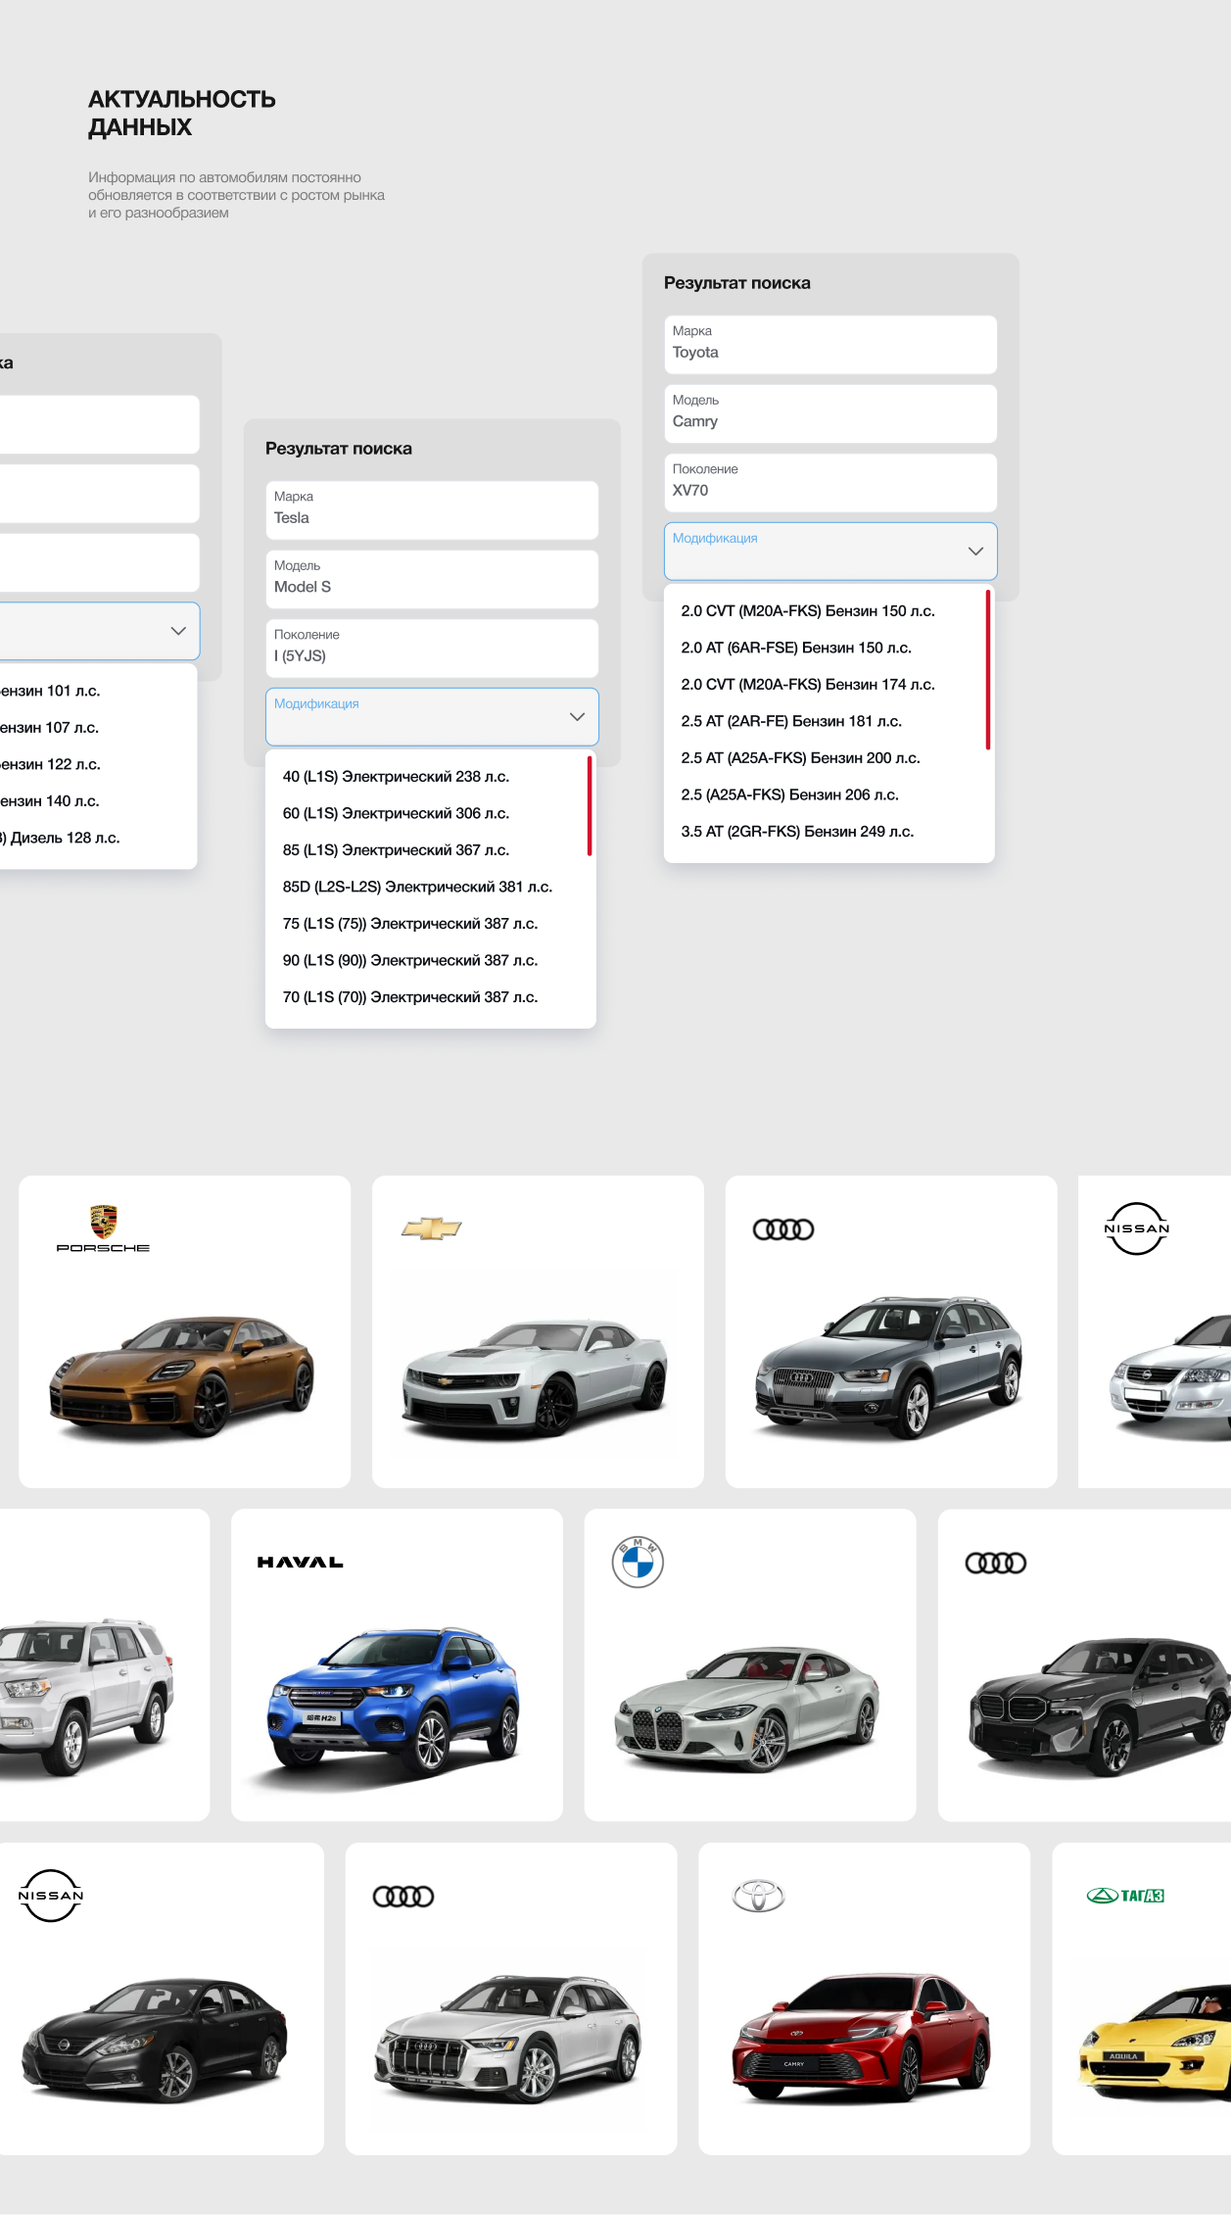
Task: Click the Audi rings logo above white wagon
Action: click(x=403, y=1897)
